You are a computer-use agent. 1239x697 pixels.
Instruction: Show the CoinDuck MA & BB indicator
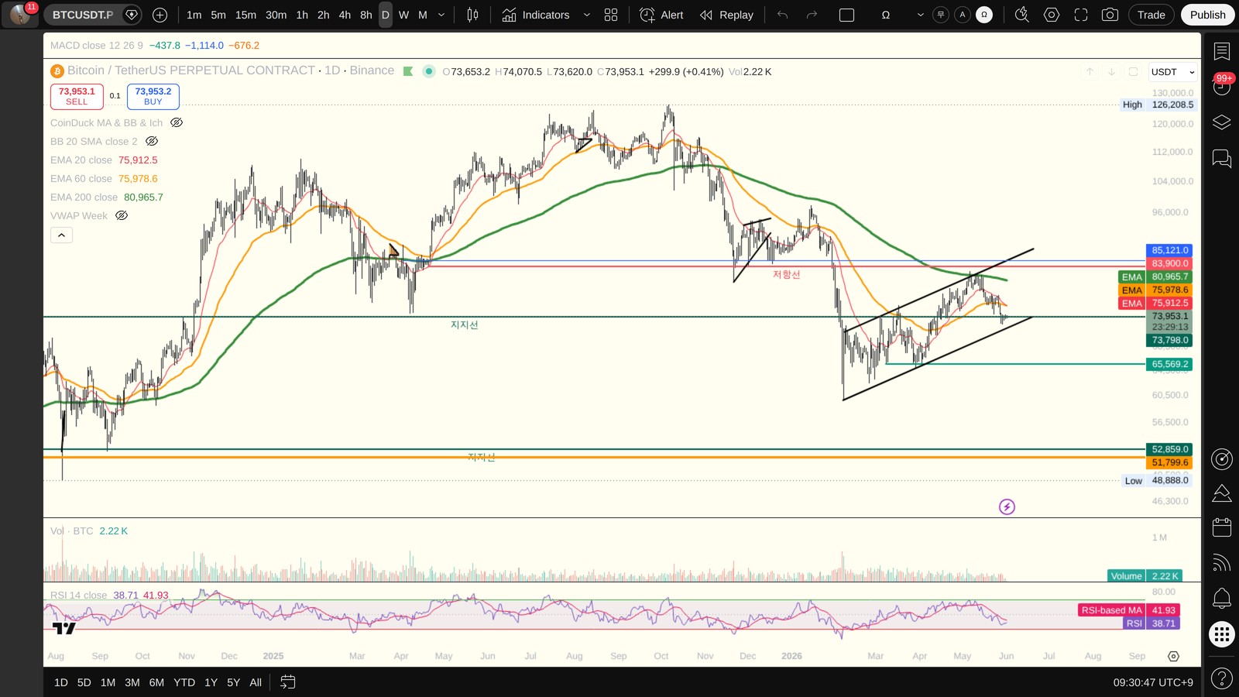click(177, 122)
